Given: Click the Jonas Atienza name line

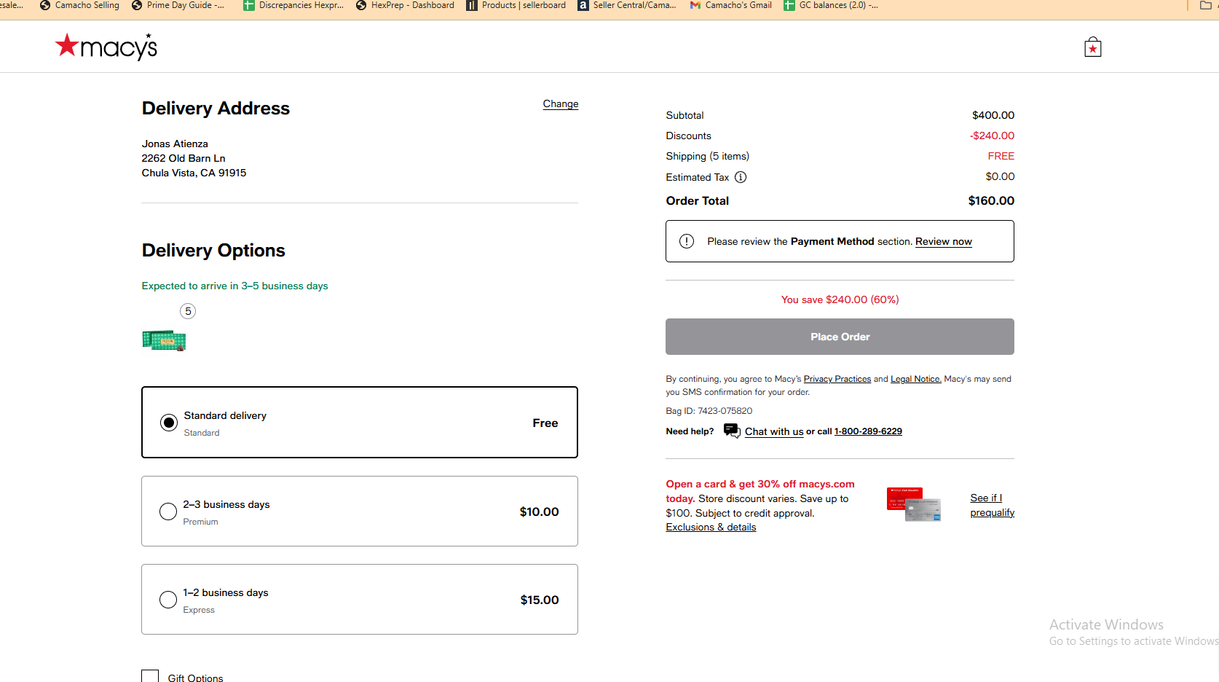Looking at the screenshot, I should click(x=175, y=144).
